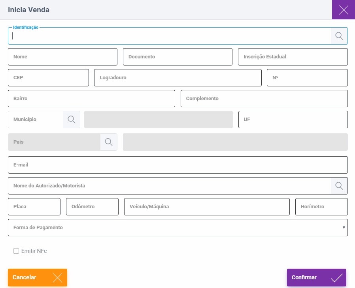Focus the Nome input field
This screenshot has width=355, height=288.
coord(62,57)
